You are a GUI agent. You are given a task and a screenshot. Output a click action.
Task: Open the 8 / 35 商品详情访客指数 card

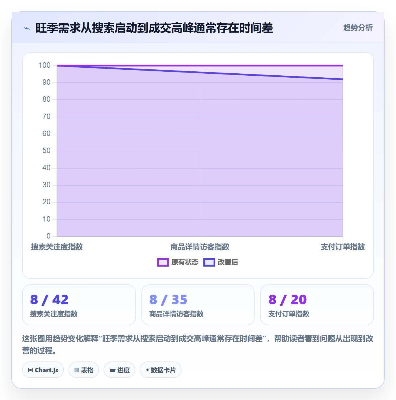(x=198, y=305)
